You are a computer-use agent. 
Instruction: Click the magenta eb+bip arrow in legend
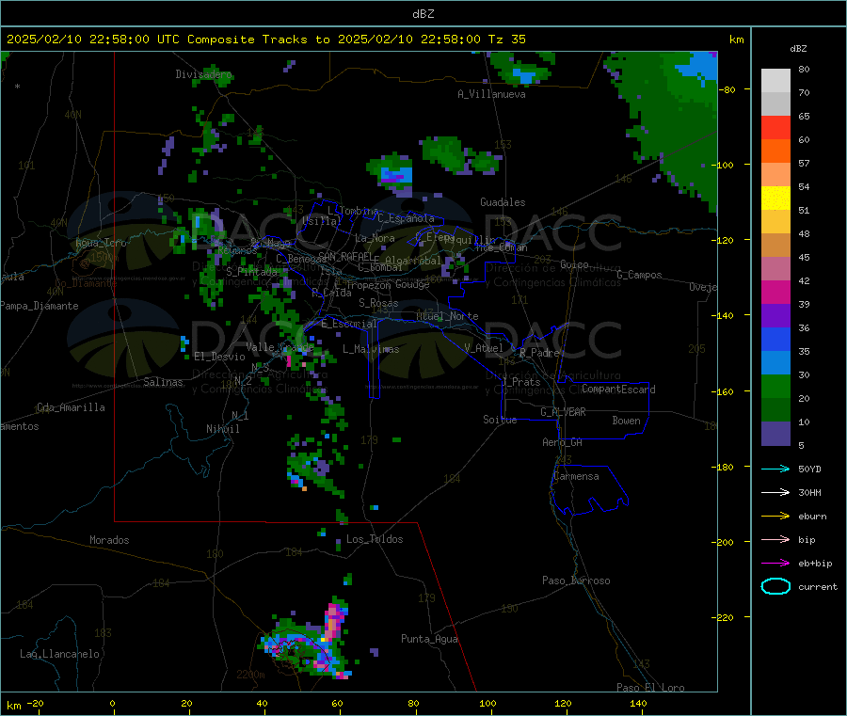point(775,564)
